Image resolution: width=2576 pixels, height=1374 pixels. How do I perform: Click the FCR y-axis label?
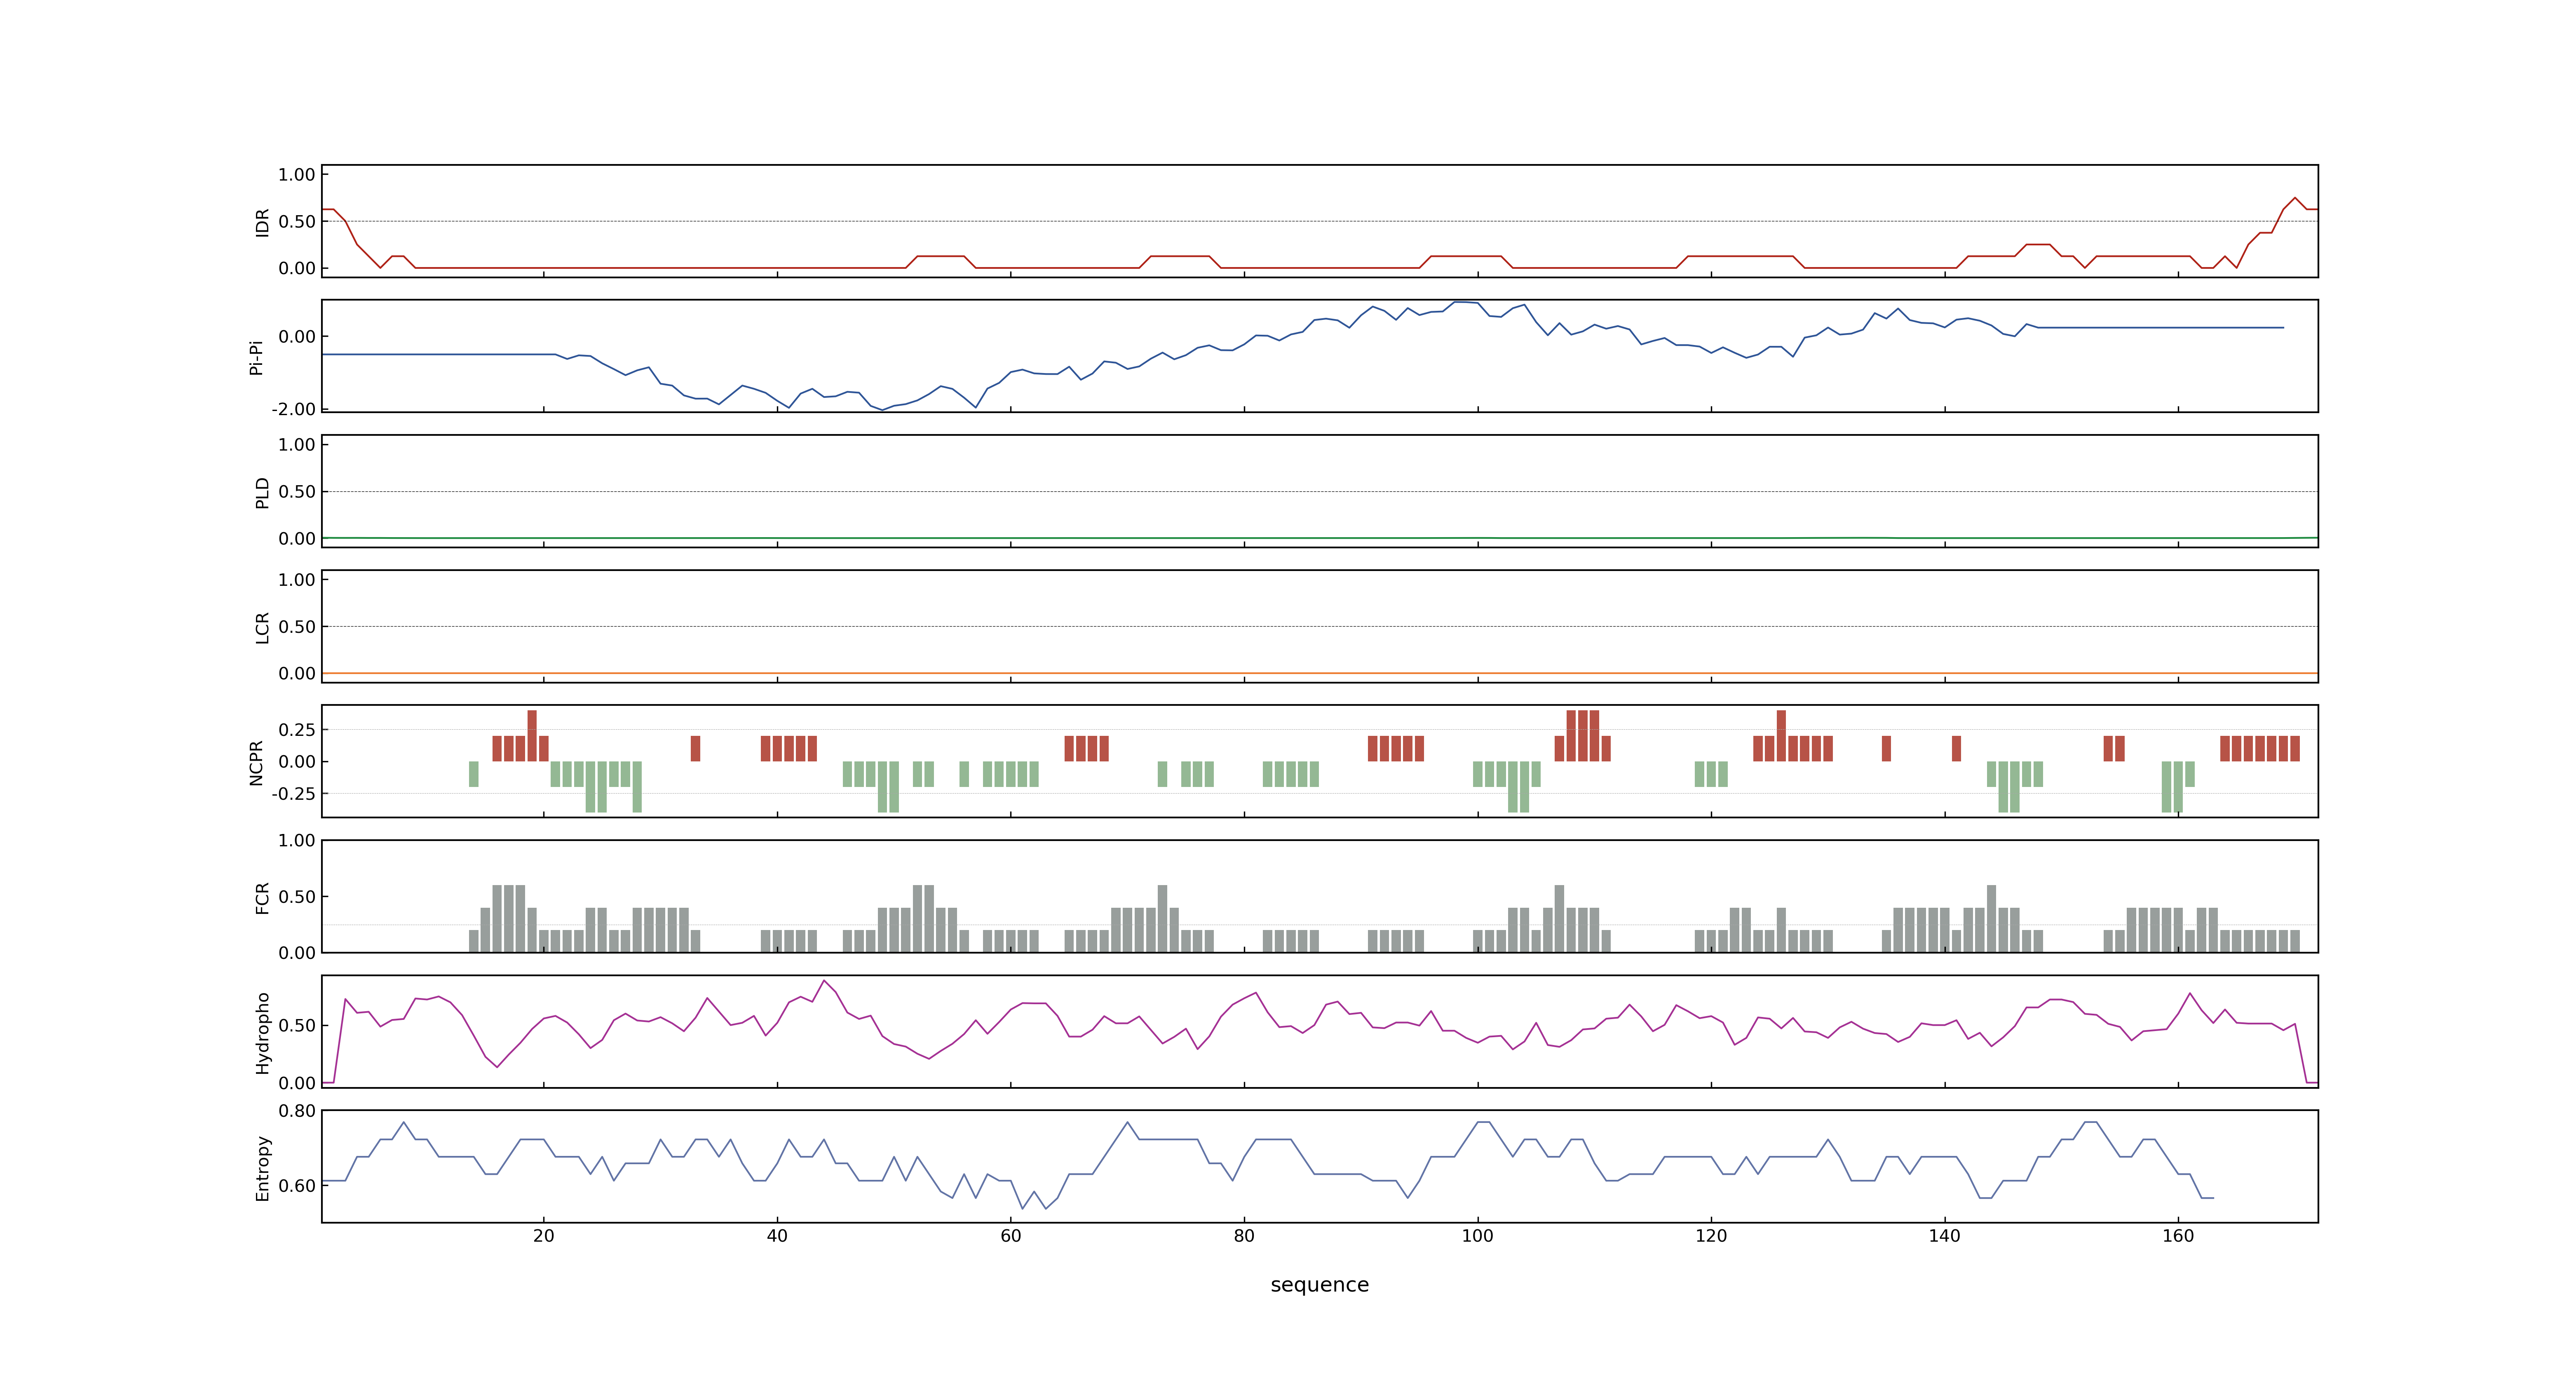pyautogui.click(x=262, y=897)
